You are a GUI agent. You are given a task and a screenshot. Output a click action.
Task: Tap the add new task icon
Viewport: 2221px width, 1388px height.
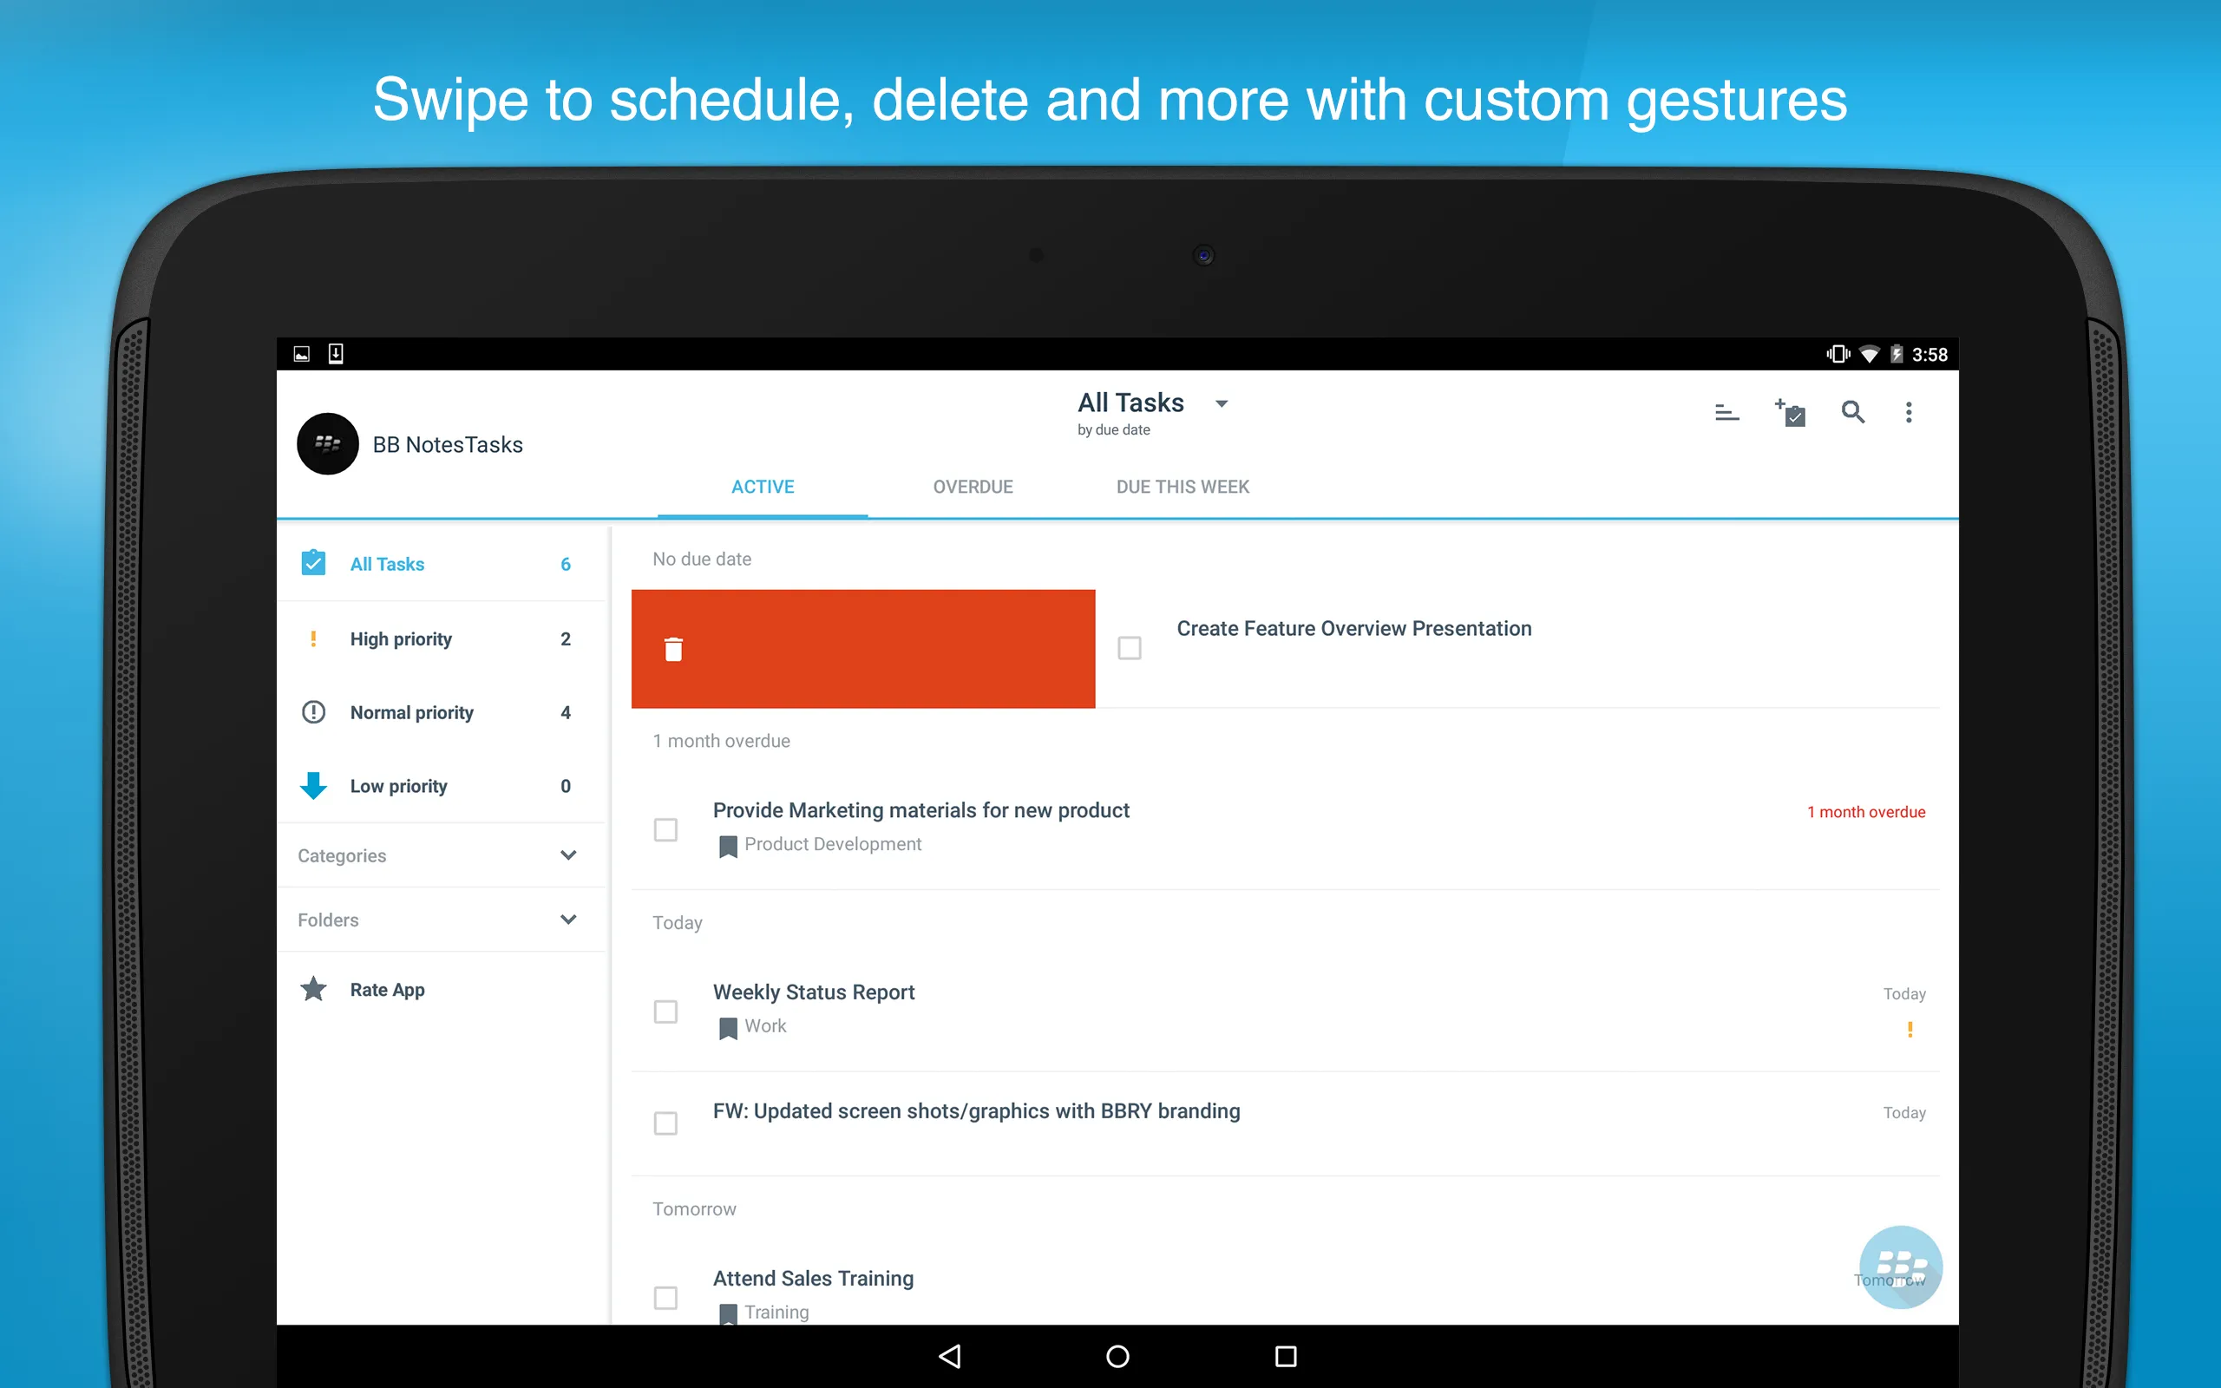coord(1790,412)
